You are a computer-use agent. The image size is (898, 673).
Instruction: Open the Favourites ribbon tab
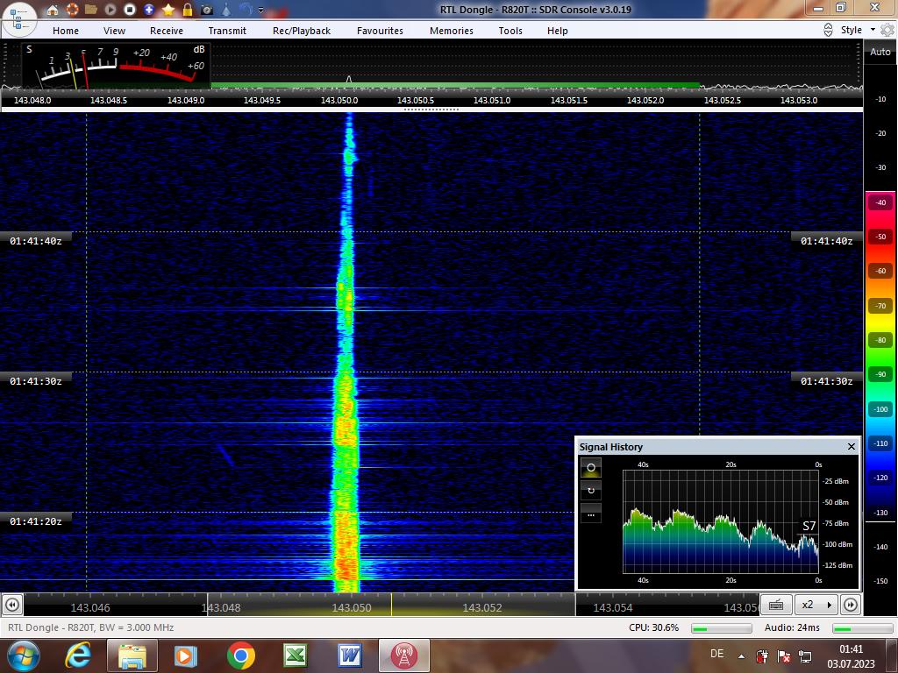pos(381,31)
